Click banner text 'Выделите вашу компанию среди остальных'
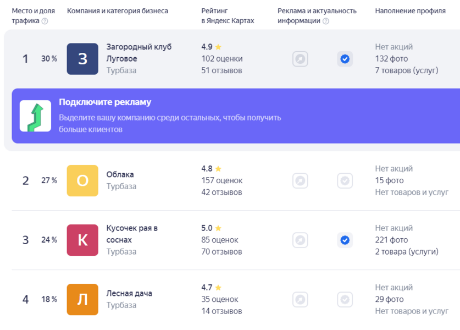 [x=140, y=118]
